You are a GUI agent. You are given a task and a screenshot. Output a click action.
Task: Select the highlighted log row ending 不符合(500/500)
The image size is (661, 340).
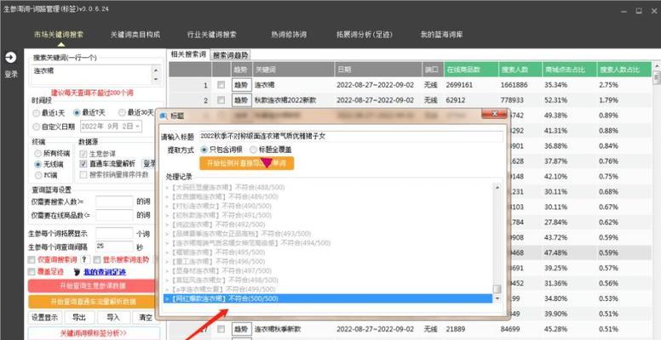point(328,298)
